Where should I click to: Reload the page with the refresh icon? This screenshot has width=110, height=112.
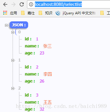click(22, 4)
